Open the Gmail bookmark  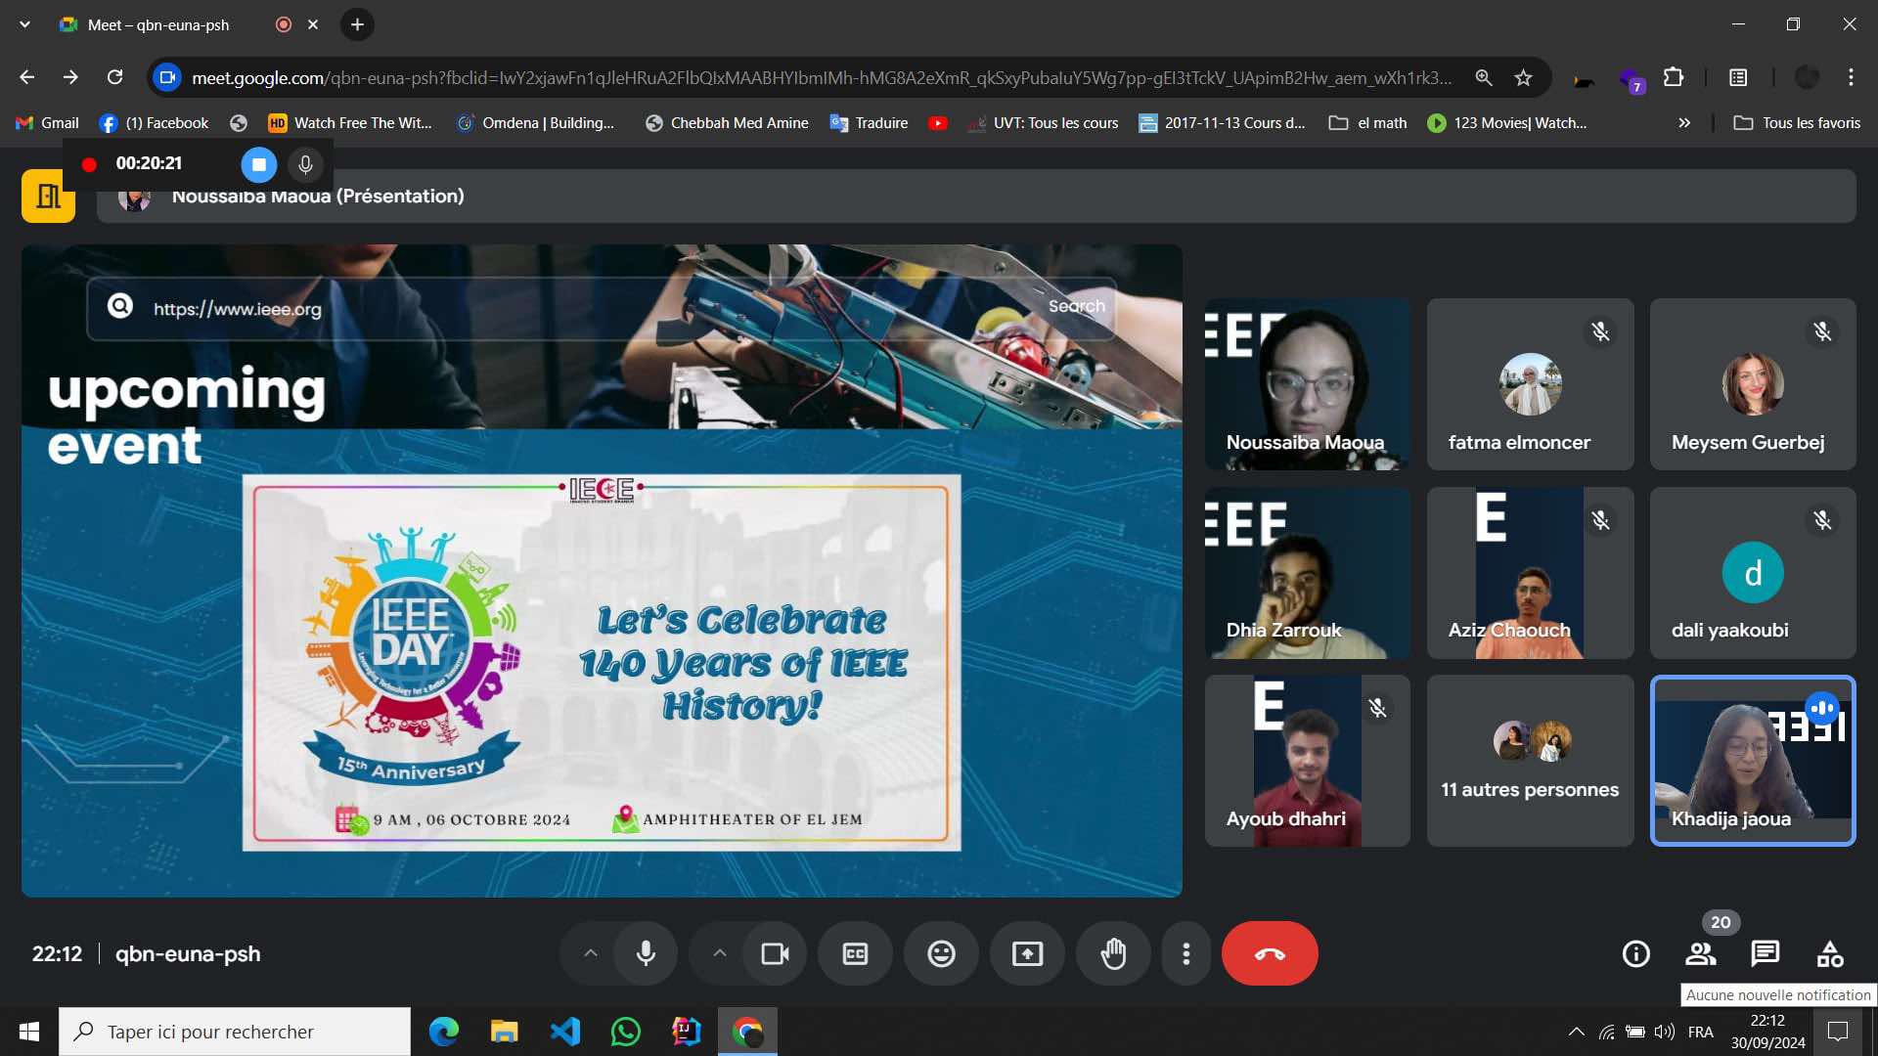tap(47, 123)
